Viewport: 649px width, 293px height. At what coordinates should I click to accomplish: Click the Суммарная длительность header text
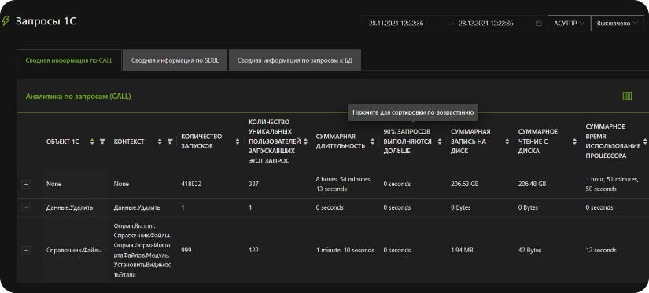click(x=340, y=141)
